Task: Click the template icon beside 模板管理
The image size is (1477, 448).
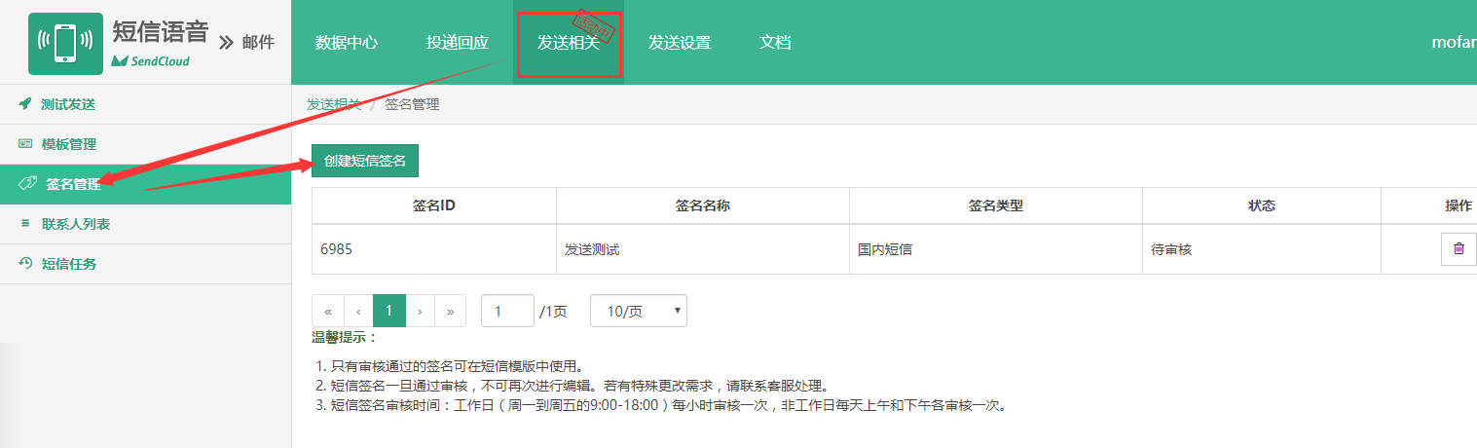Action: [x=25, y=144]
